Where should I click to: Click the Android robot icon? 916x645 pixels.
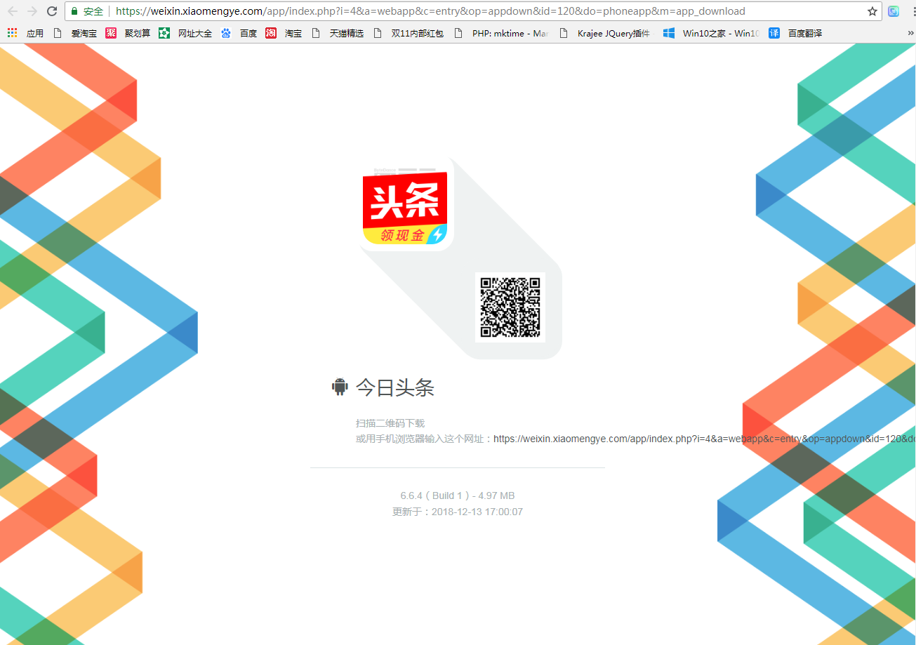tap(340, 387)
